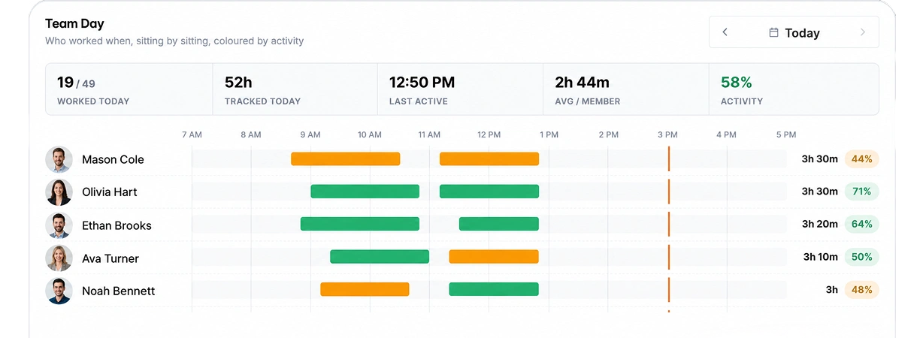This screenshot has width=923, height=338.
Task: Go to previous day with left chevron
Action: 725,32
